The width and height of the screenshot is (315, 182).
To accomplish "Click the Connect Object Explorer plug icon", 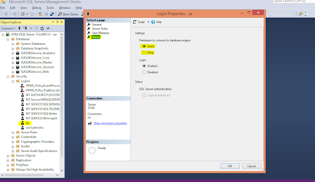I will coord(19,29).
